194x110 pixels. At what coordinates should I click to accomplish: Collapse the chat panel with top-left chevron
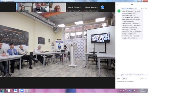tap(118, 5)
